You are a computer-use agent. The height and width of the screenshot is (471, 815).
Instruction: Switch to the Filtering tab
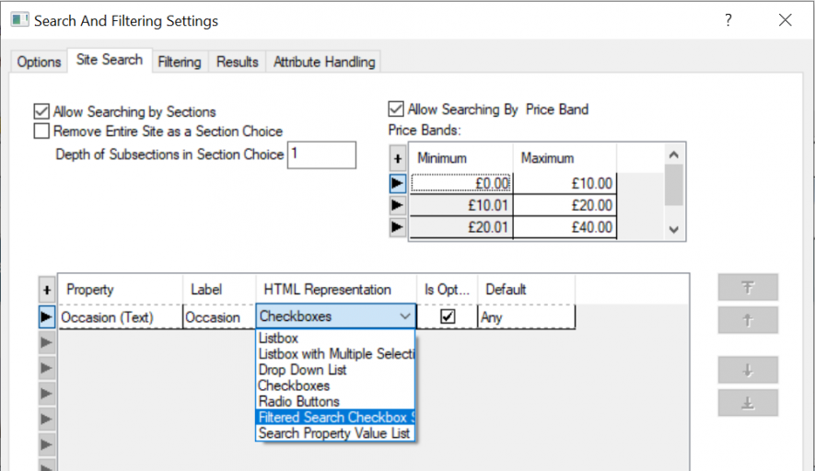point(179,62)
